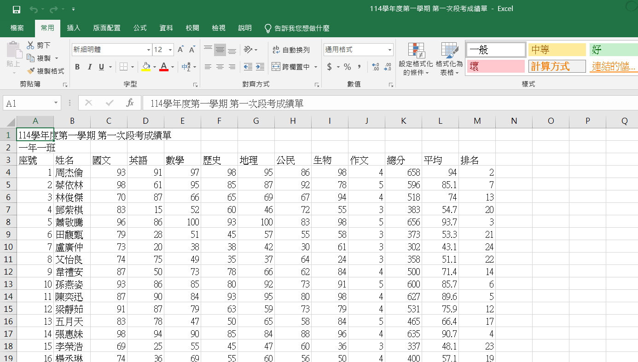Copy the selected cells
This screenshot has height=362, width=638.
(39, 58)
